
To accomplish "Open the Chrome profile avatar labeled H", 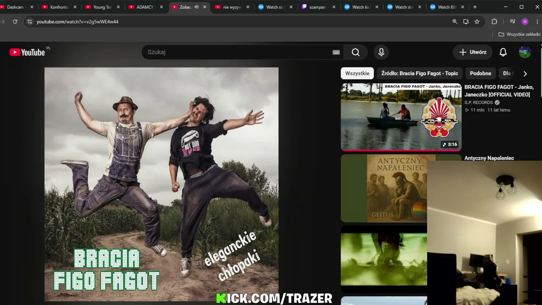I will (x=525, y=22).
